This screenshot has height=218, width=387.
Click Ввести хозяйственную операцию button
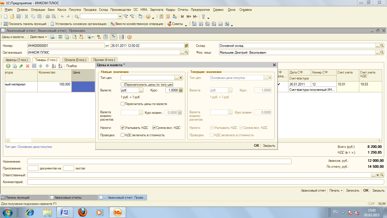[x=137, y=24]
